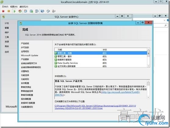
Task: Click the 设置角色 wizard step
Action: [25, 71]
